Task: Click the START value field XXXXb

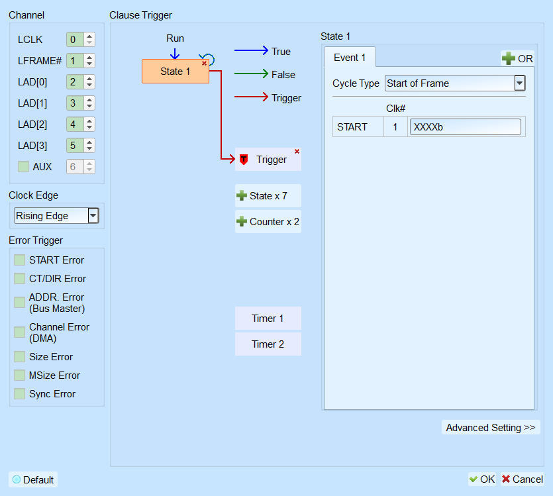Action: pyautogui.click(x=465, y=127)
